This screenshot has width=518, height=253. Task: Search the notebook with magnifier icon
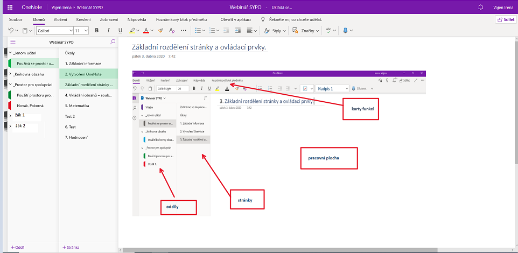(113, 42)
